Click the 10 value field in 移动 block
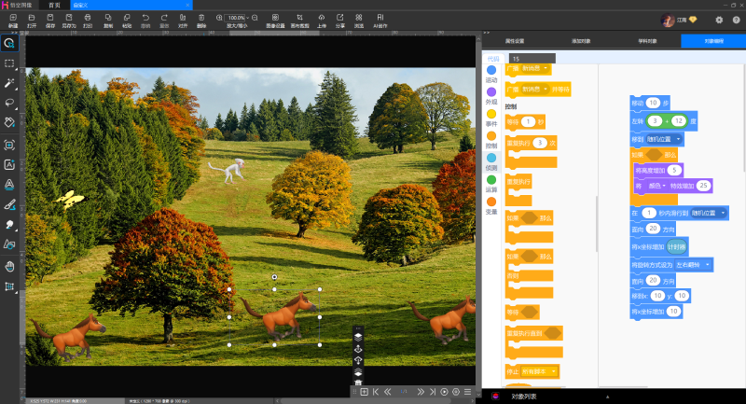Image resolution: width=746 pixels, height=404 pixels. tap(653, 103)
